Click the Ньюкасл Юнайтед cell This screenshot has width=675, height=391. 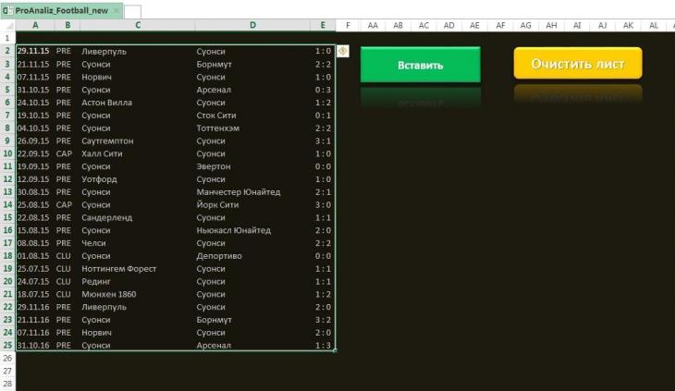coord(252,230)
